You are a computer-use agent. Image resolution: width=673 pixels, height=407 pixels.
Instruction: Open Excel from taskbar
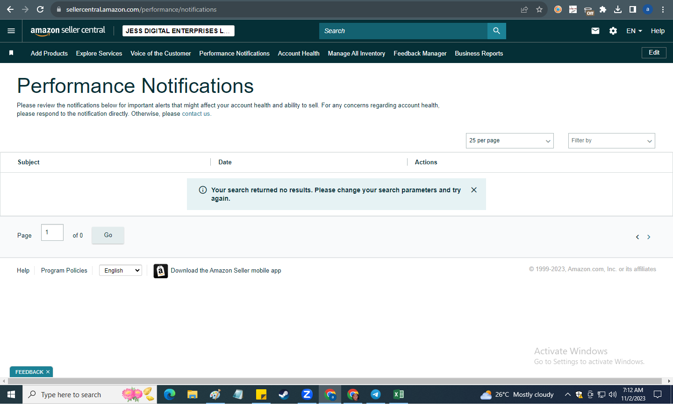pyautogui.click(x=398, y=394)
